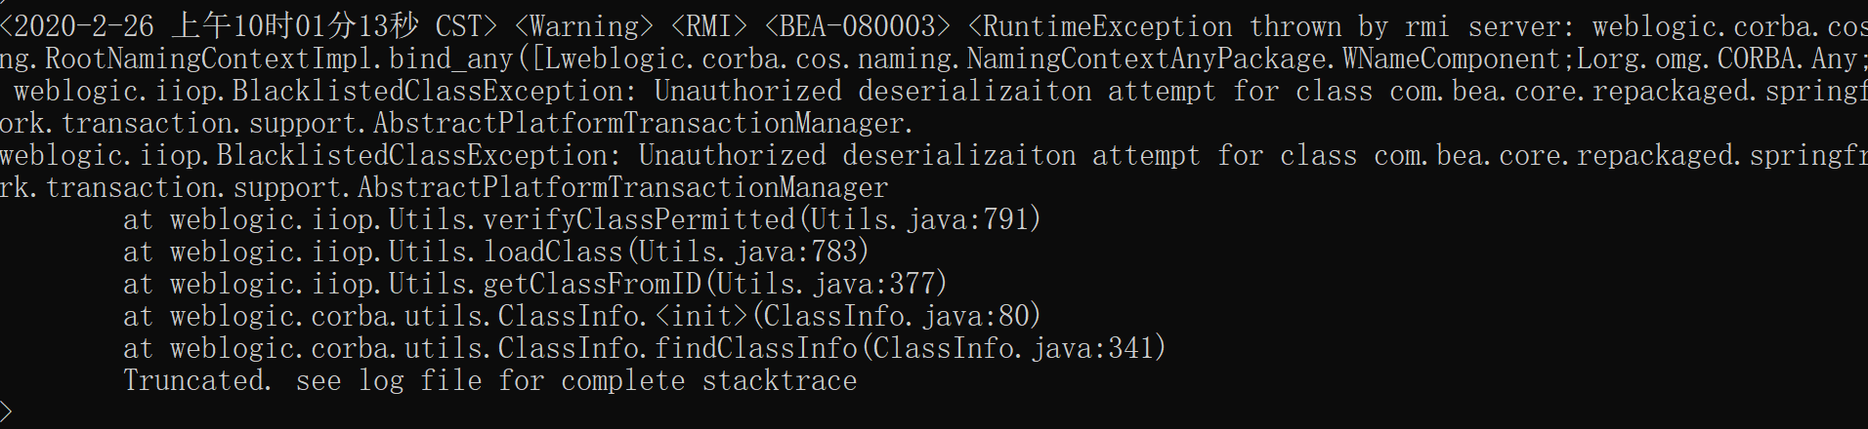The image size is (1868, 429).
Task: Click the second weblogic.iiop.BlacklistedClassException line
Action: (934, 155)
